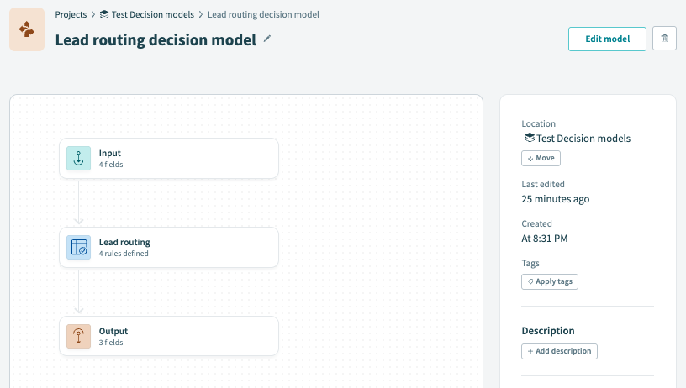
Task: Click the Apply tags button
Action: pyautogui.click(x=550, y=281)
